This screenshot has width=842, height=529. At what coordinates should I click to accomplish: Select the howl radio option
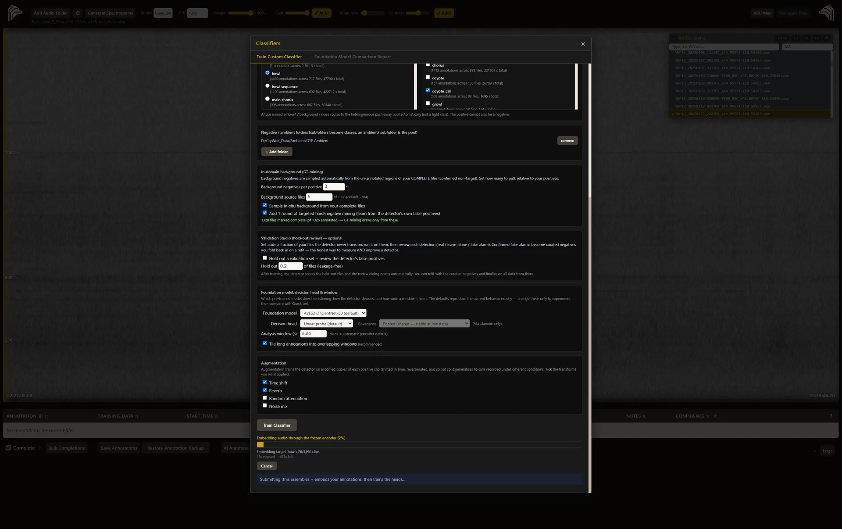coord(268,73)
